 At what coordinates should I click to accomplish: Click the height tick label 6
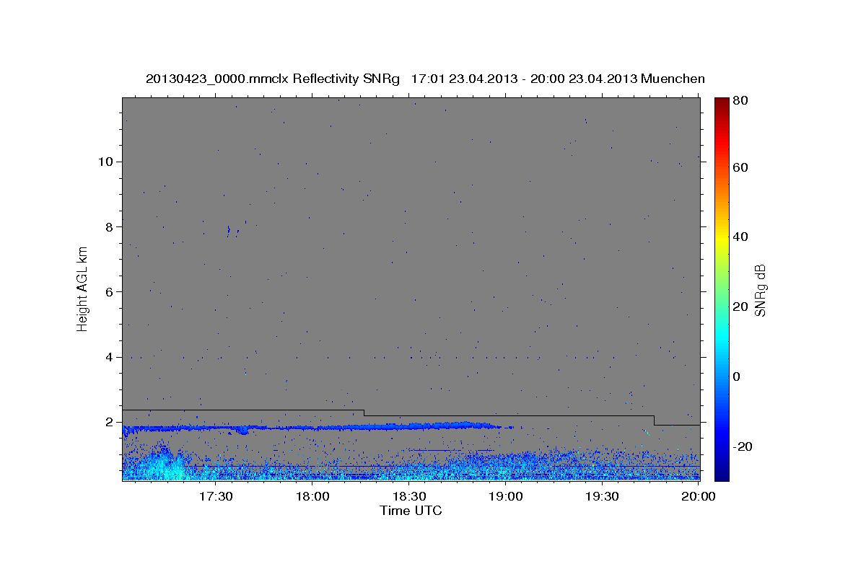point(109,291)
